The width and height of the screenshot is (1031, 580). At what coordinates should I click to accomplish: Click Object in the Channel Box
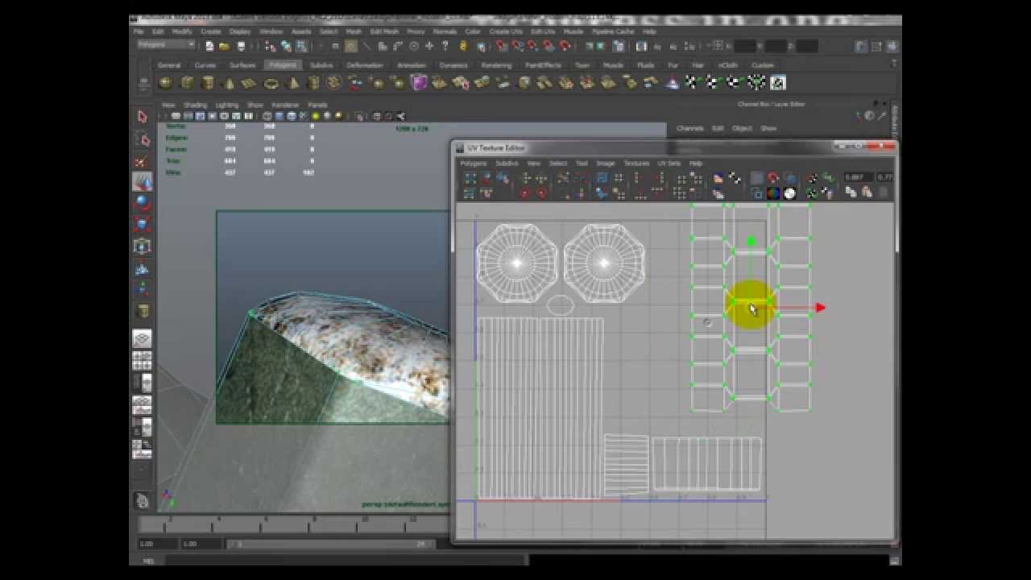click(x=742, y=128)
